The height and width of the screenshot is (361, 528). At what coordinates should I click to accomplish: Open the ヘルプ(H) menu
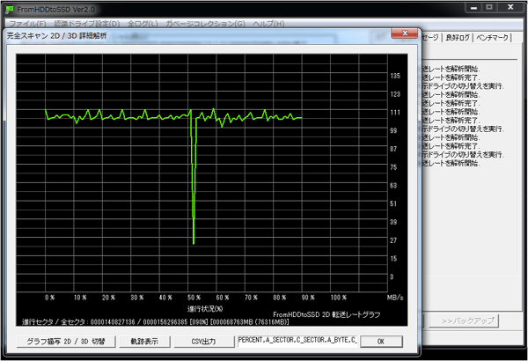(268, 24)
